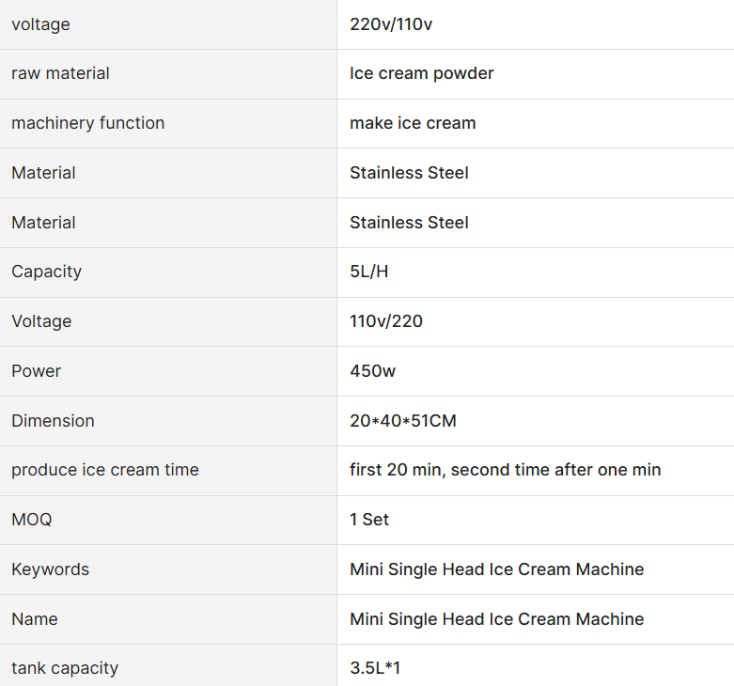Image resolution: width=734 pixels, height=686 pixels.
Task: Select 'Ice cream powder' value text
Action: (422, 73)
